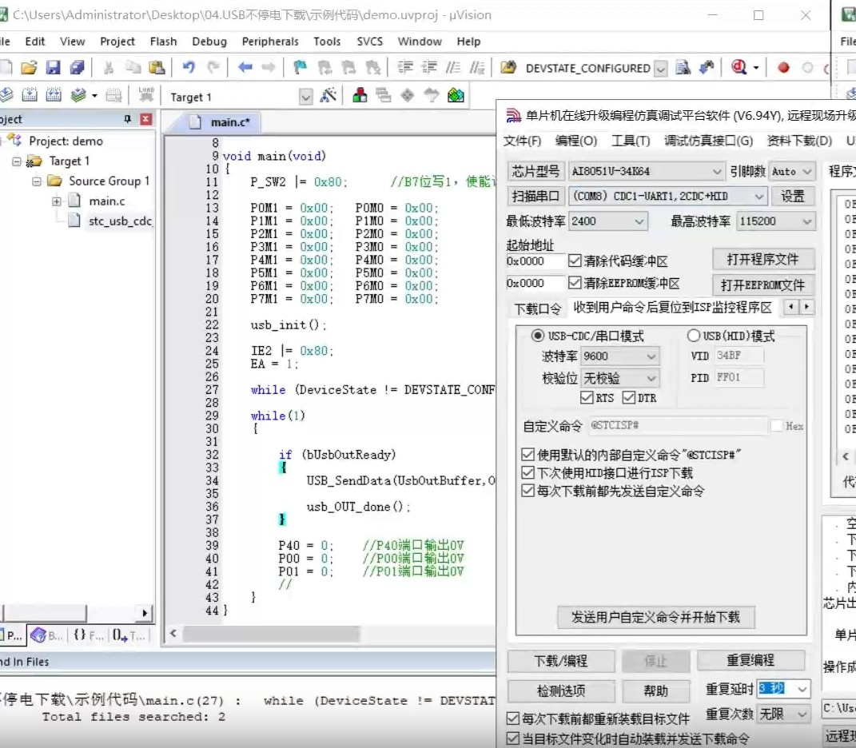Viewport: 856px width, 748px height.
Task: Collapse Source Group 1 tree node
Action: point(37,181)
